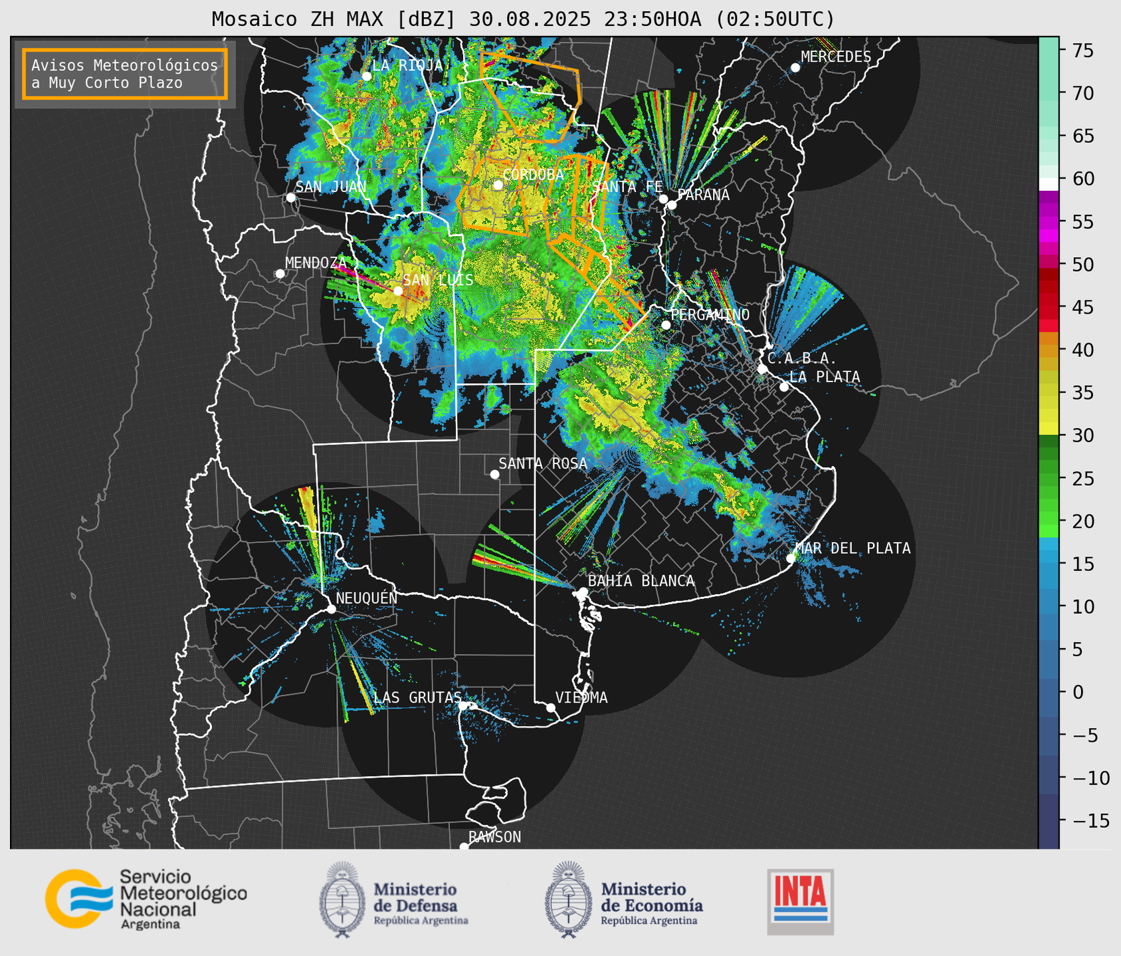The height and width of the screenshot is (956, 1121).
Task: Click the Servicio Meteorológico Nacional logo
Action: point(146,899)
